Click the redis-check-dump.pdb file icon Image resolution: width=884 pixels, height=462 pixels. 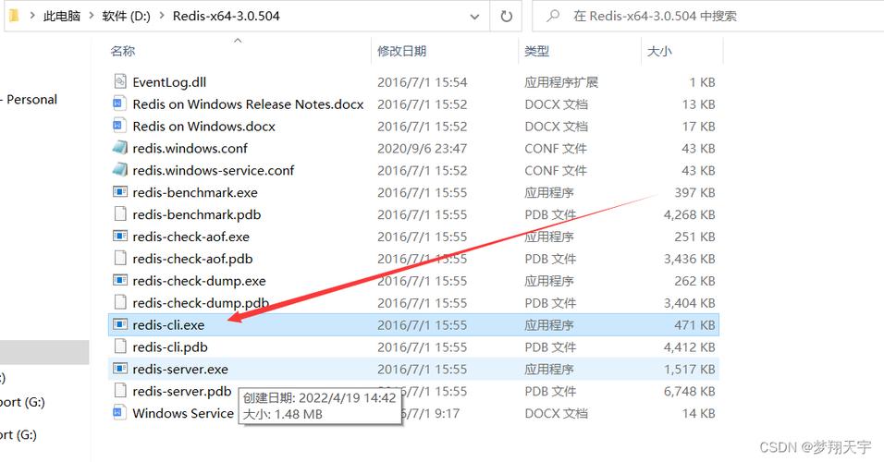pyautogui.click(x=119, y=302)
